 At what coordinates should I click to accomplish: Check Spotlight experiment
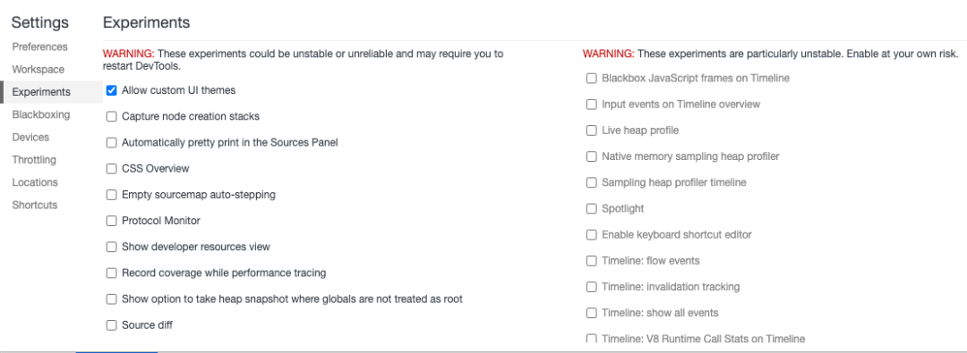tap(592, 209)
